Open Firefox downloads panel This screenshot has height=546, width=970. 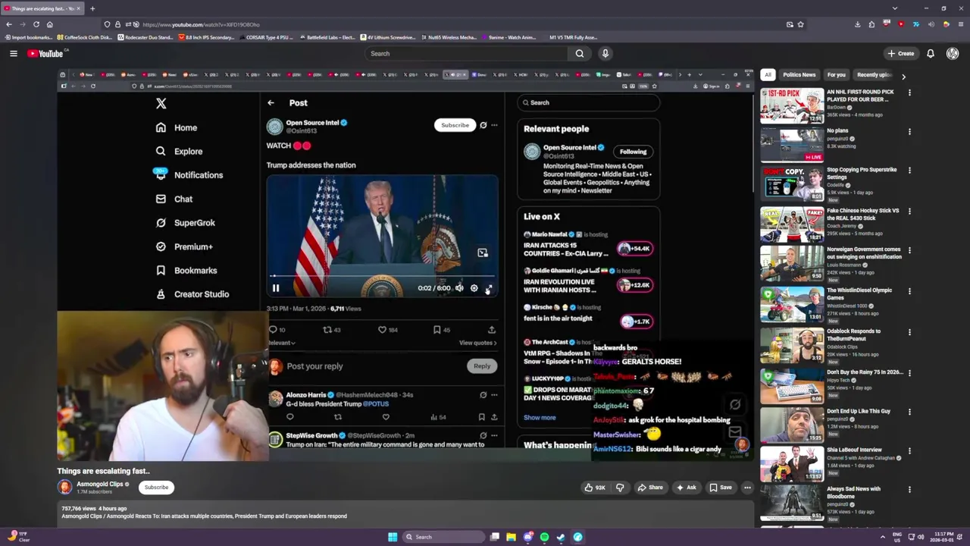click(858, 24)
